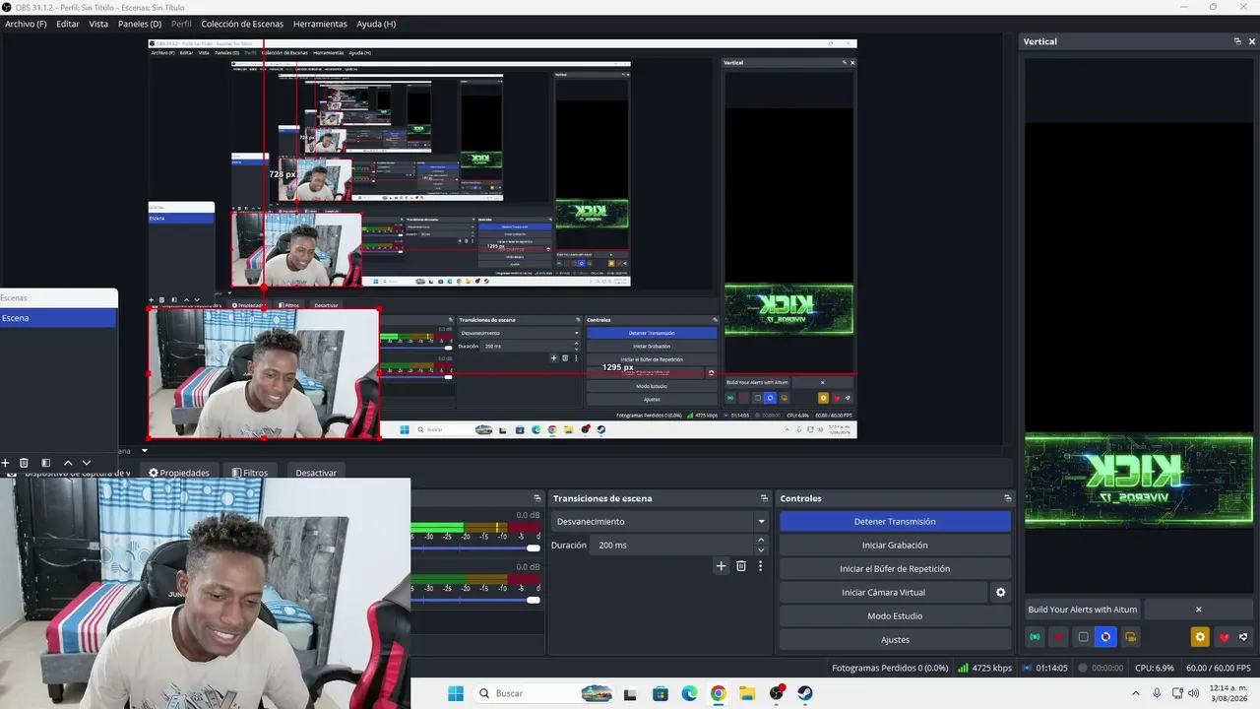Click the OBS Studio taskbar icon
Screen dimensions: 1260x709
click(776, 693)
